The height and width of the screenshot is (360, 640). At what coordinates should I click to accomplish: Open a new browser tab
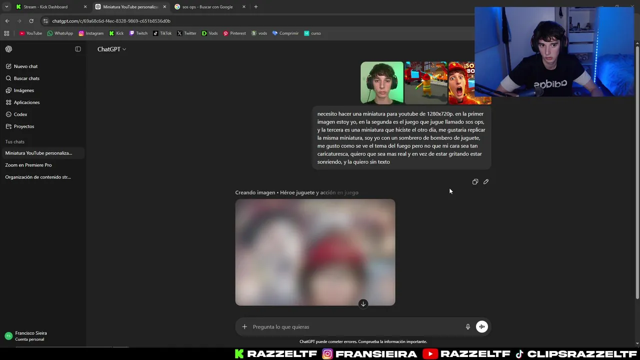click(256, 7)
